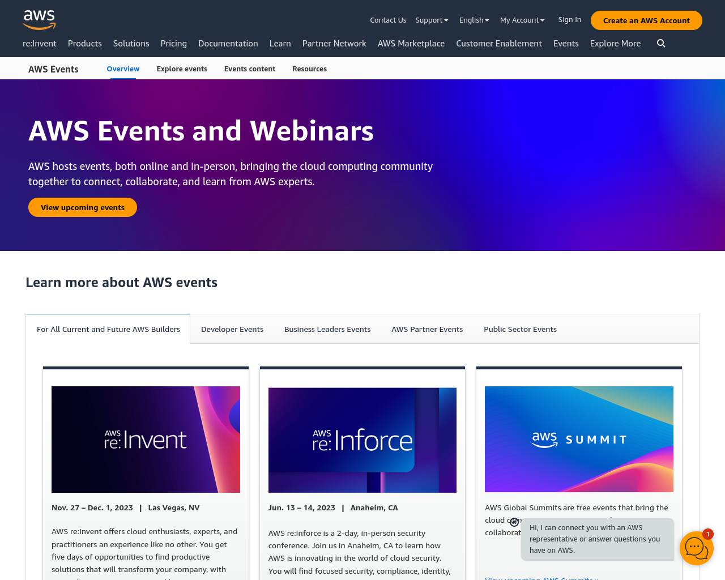Open the Events menu in main navigation

[566, 44]
